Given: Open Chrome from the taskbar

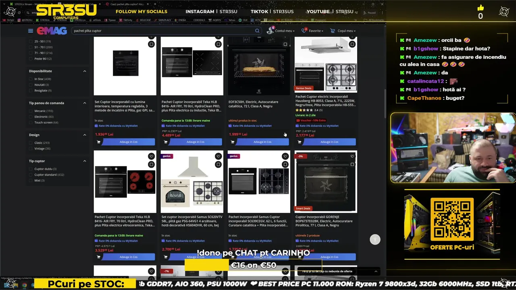Looking at the screenshot, I should [x=24, y=285].
